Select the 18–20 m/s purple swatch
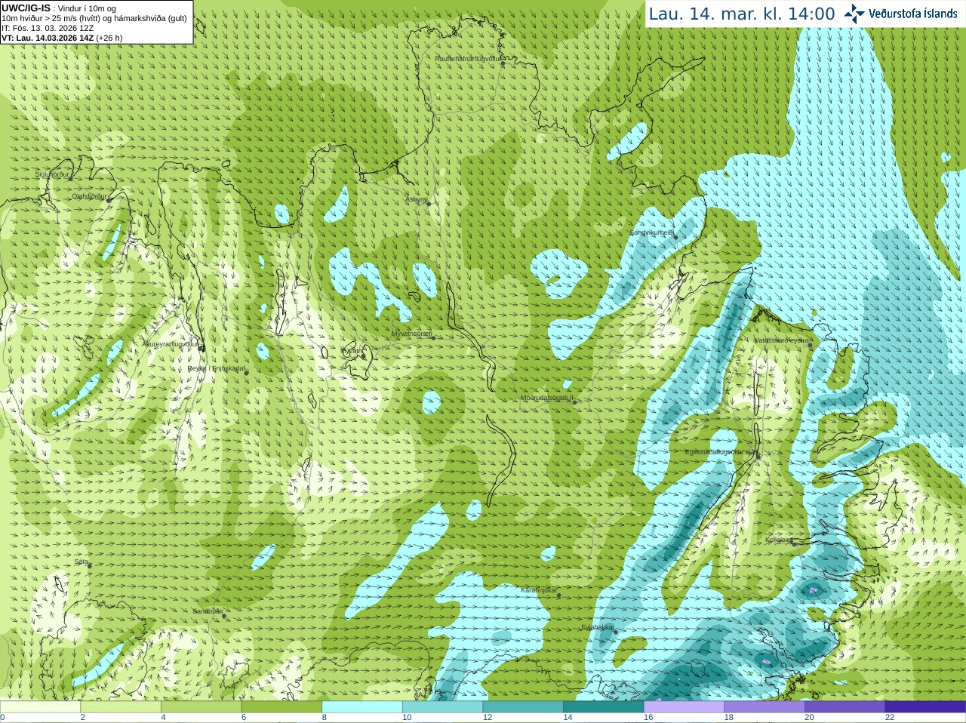The height and width of the screenshot is (723, 966). coord(764,707)
